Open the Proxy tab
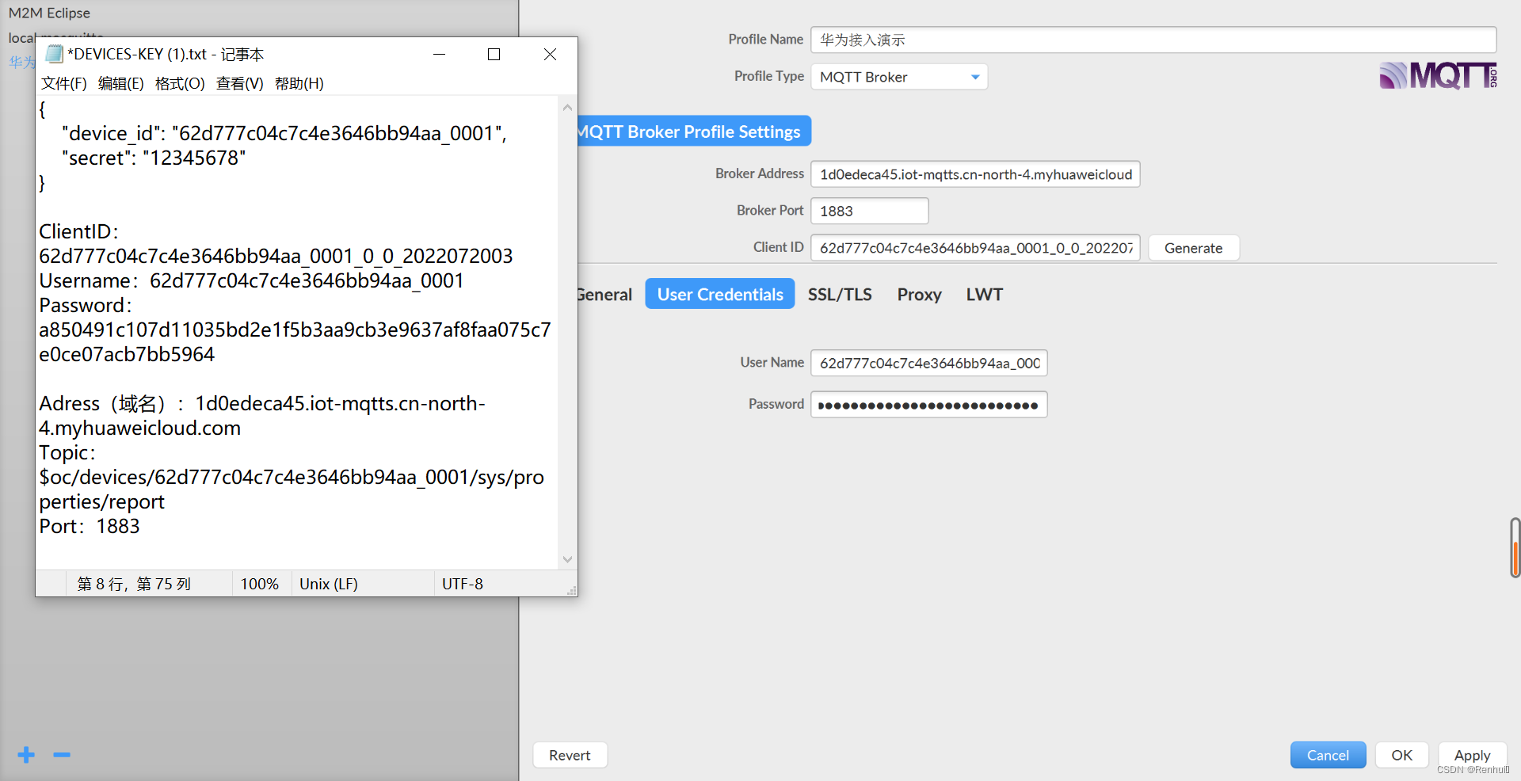Screen dimensions: 1521x781 919,295
